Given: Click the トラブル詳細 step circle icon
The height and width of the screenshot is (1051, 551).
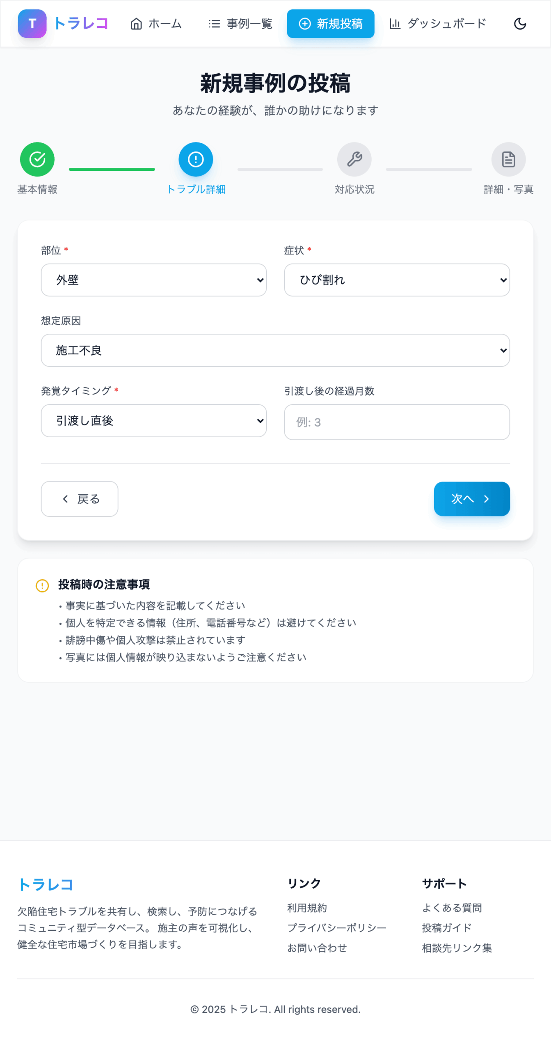Looking at the screenshot, I should [x=196, y=159].
